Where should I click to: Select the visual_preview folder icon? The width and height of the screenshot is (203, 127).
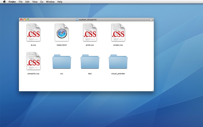click(x=118, y=61)
